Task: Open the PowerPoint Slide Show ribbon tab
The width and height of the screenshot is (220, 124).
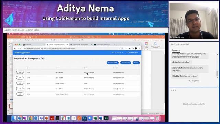Action: point(54,40)
